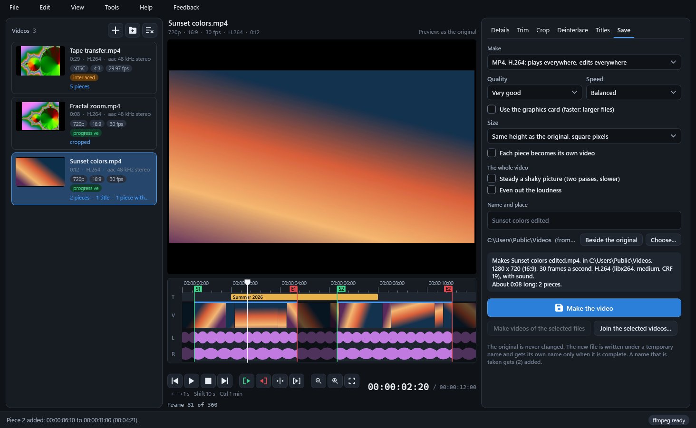
Task: Open the Speed dropdown
Action: click(633, 93)
